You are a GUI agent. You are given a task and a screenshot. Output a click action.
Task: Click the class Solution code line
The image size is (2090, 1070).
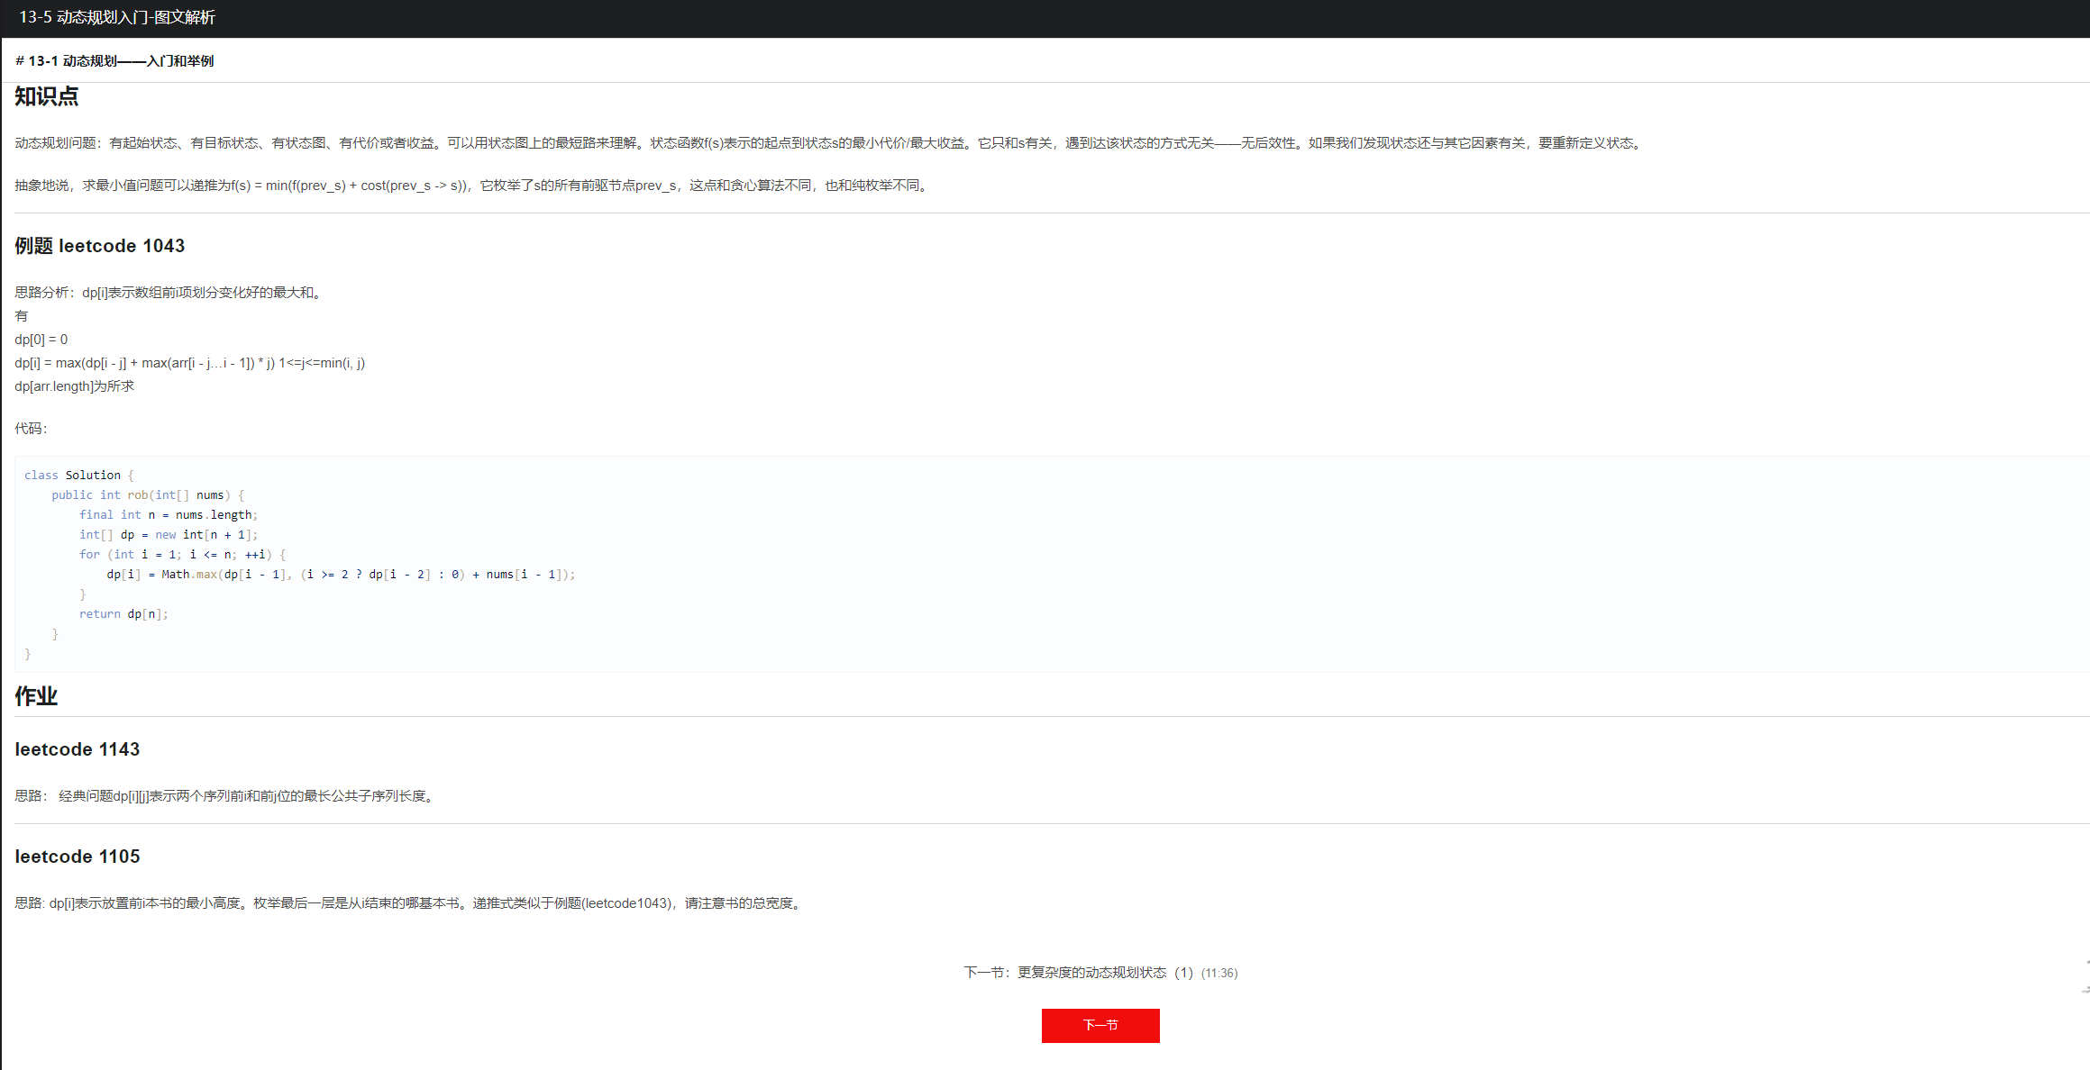tap(78, 476)
